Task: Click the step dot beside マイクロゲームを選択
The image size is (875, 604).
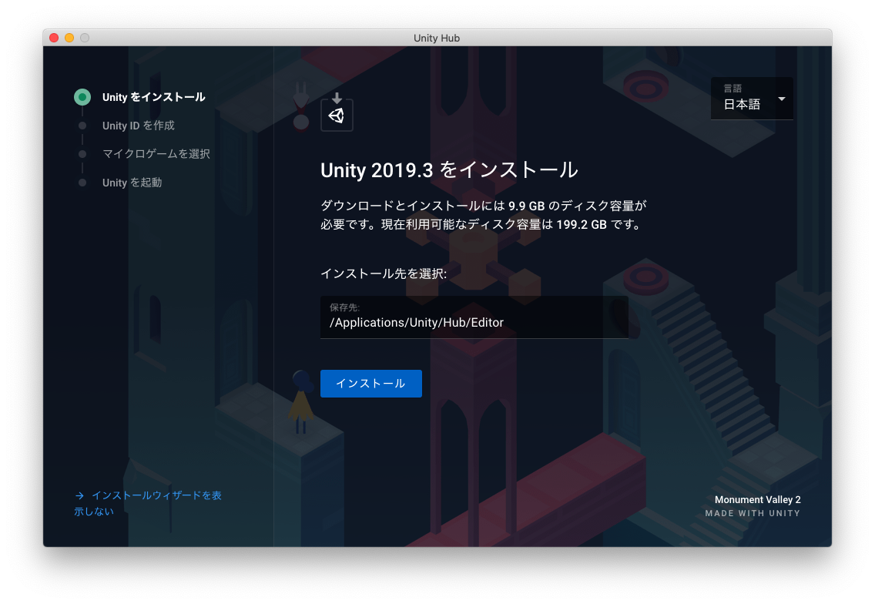Action: [82, 154]
